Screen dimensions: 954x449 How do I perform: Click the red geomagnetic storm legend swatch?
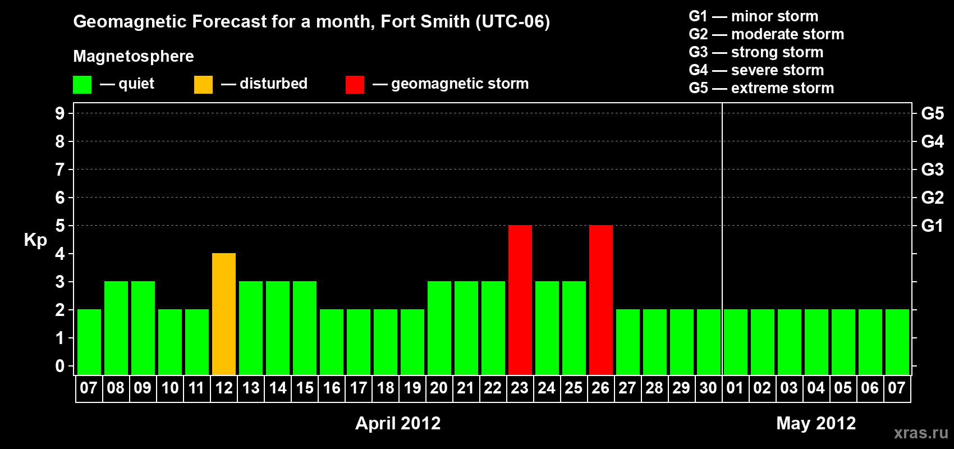pos(355,85)
